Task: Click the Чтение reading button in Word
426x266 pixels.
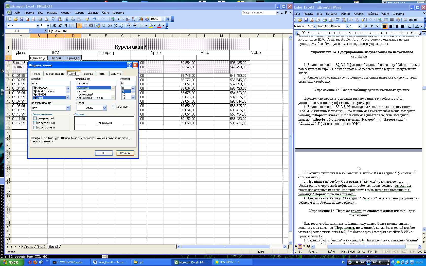Action: [410, 20]
